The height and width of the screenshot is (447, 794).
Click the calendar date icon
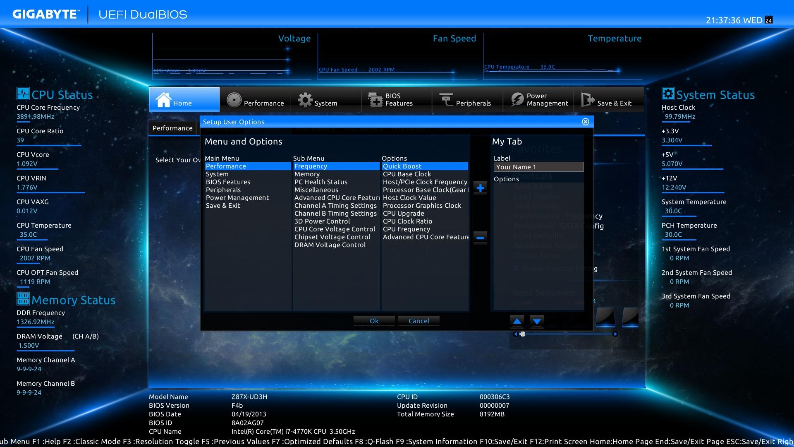click(768, 20)
